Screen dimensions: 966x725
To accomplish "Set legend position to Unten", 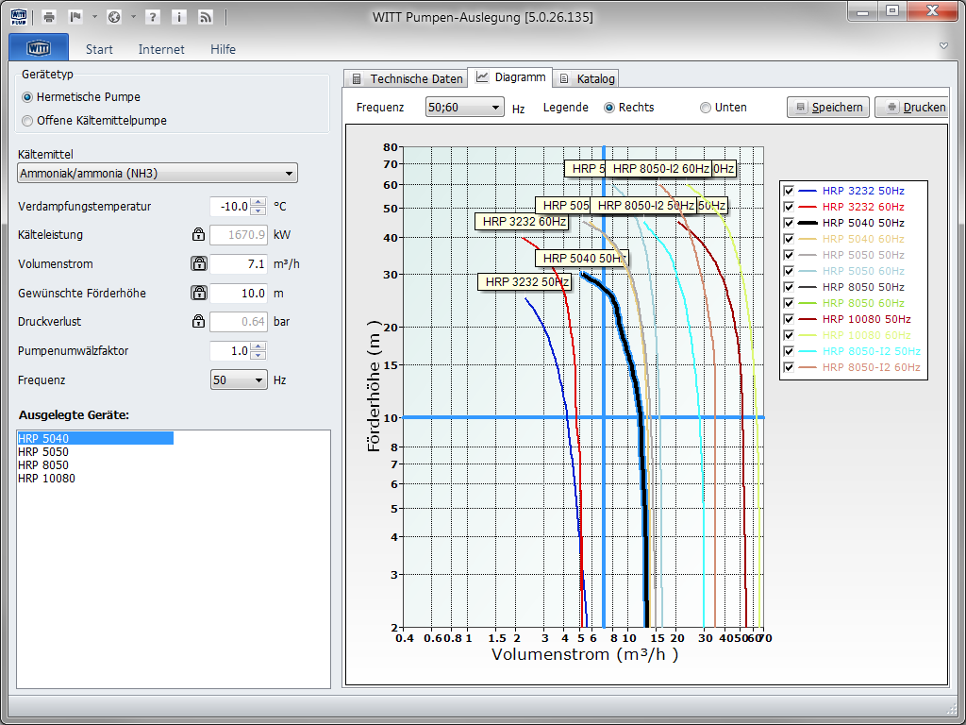I will [x=706, y=108].
